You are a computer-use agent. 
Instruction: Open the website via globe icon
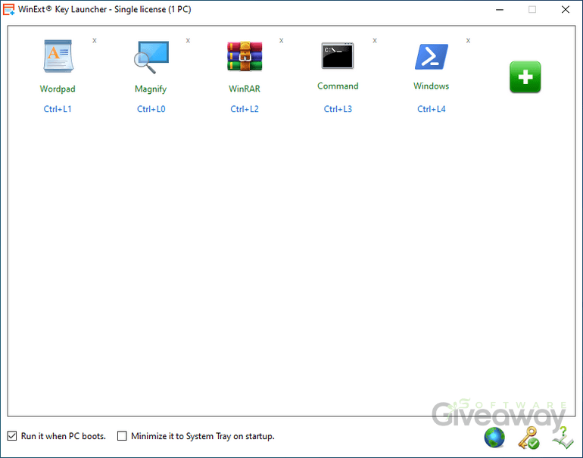[494, 438]
